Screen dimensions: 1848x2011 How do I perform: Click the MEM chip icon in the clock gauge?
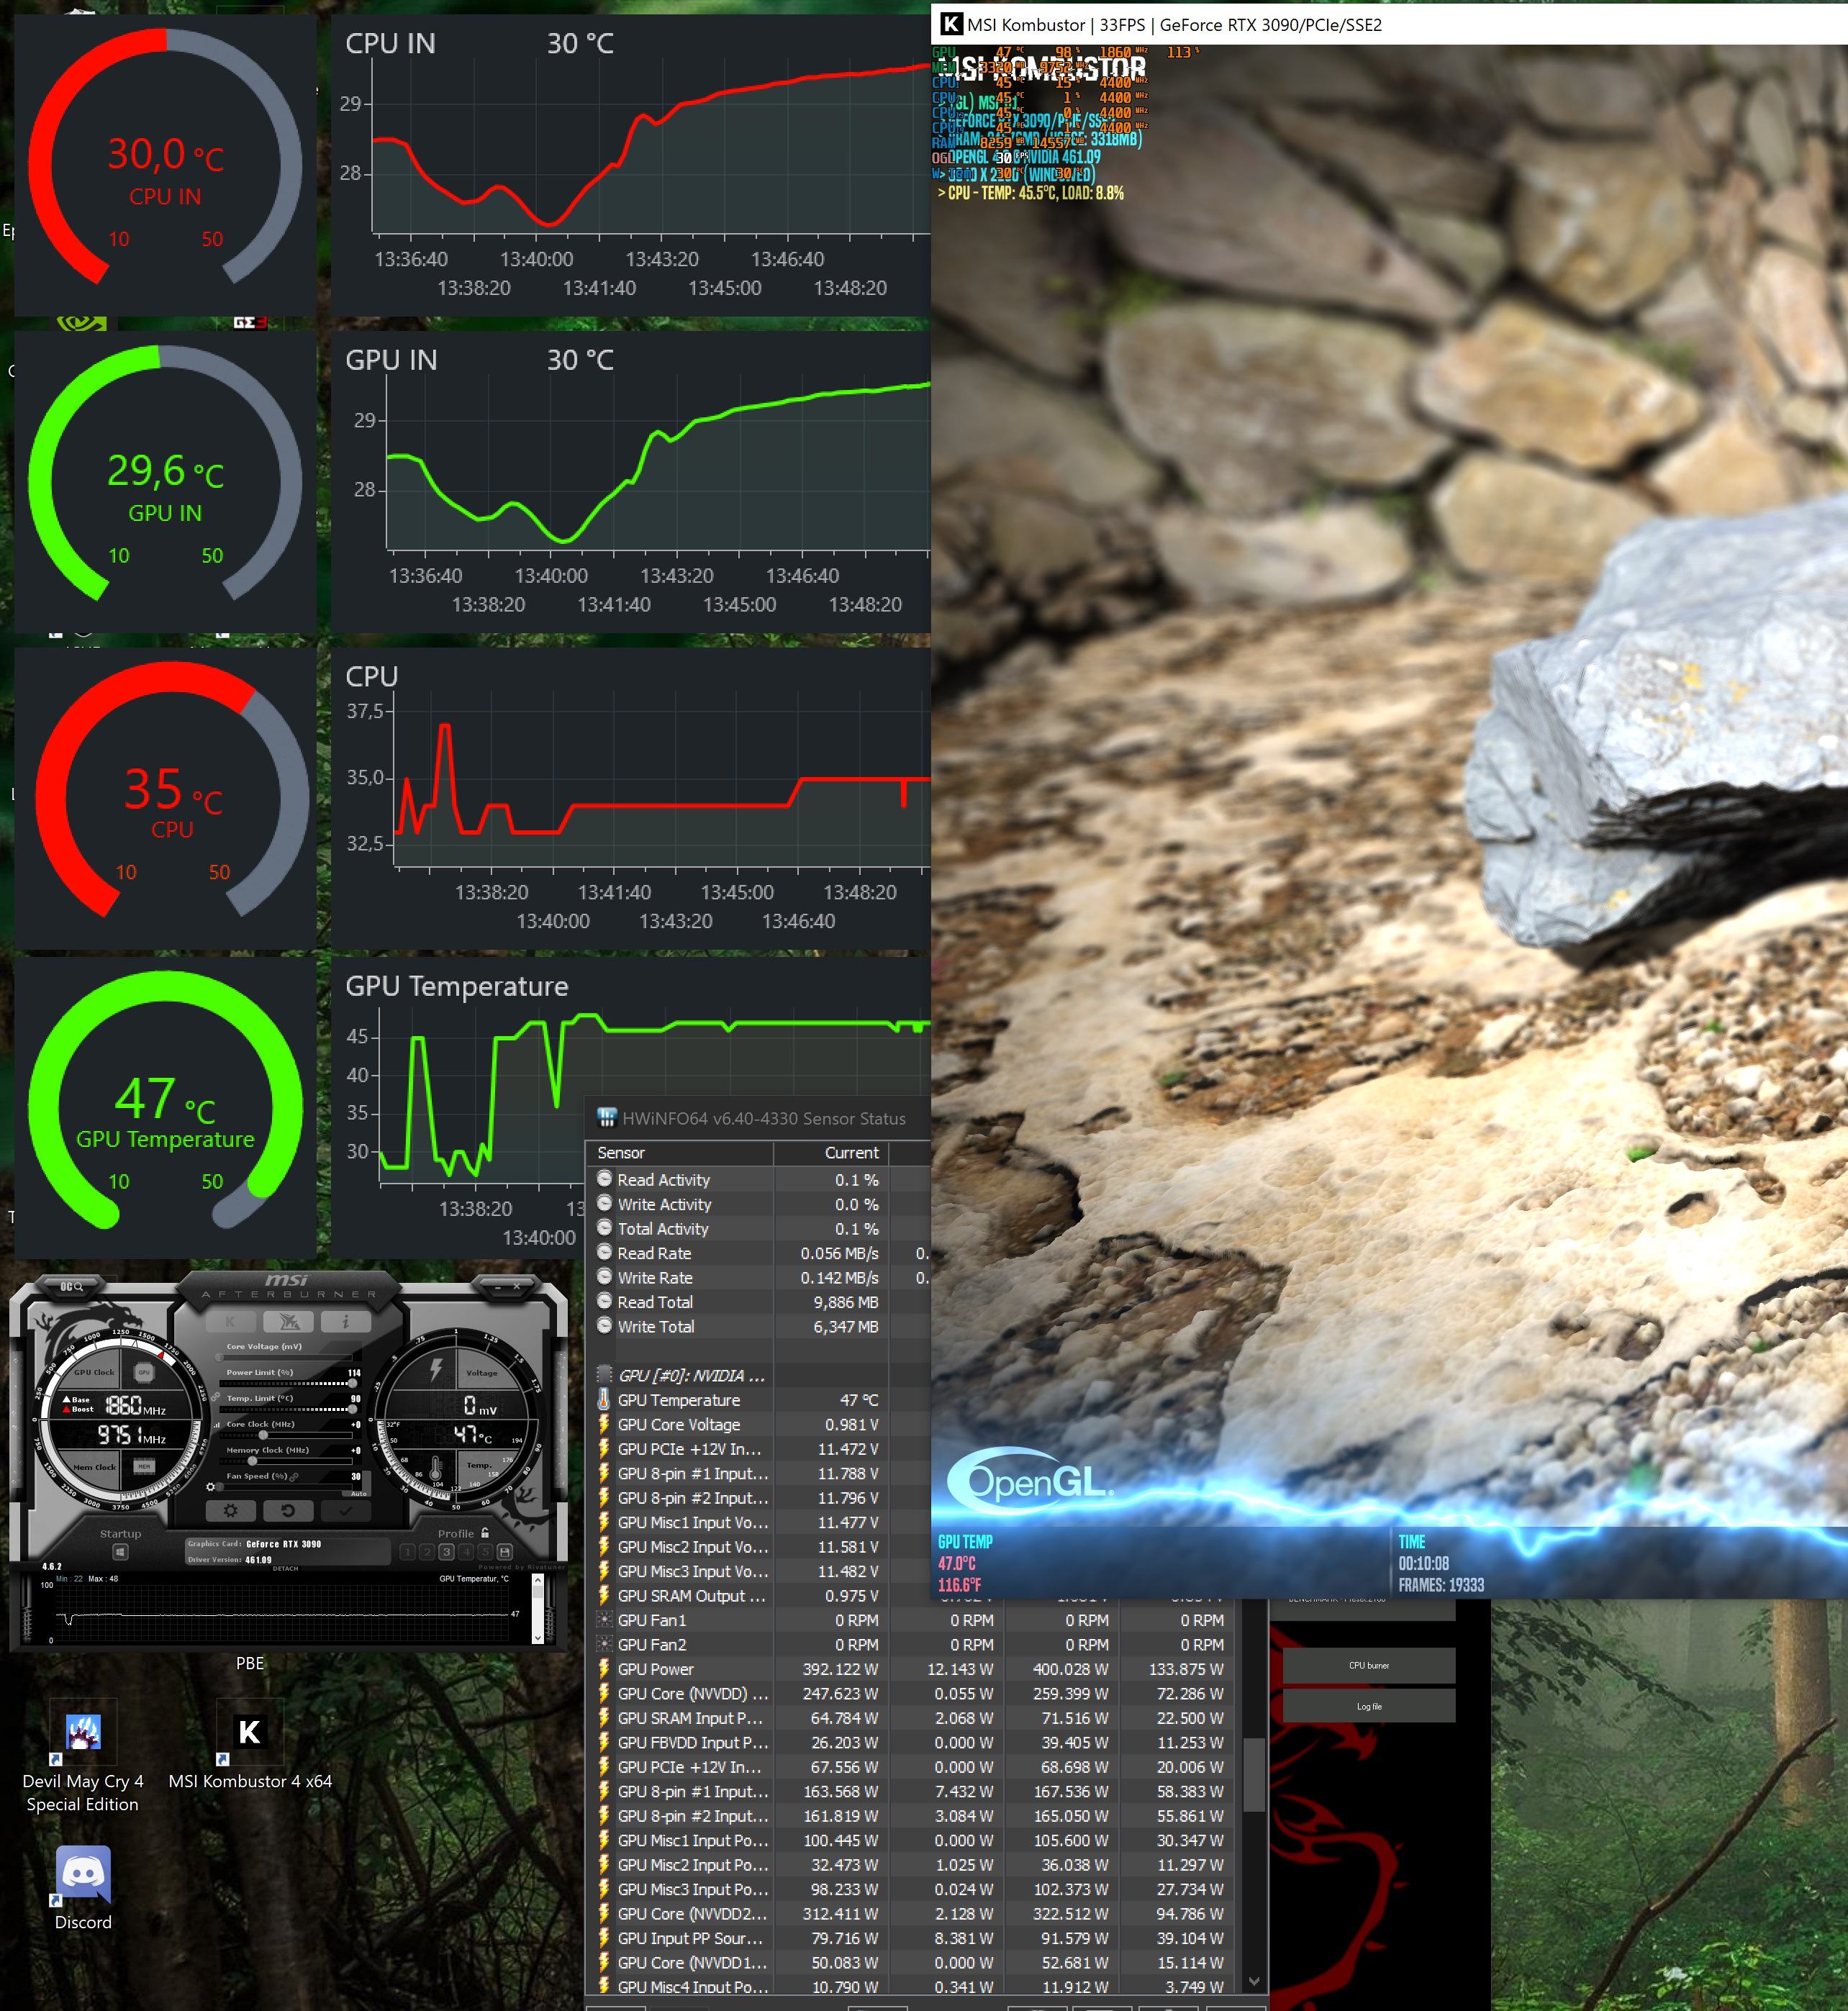144,1467
